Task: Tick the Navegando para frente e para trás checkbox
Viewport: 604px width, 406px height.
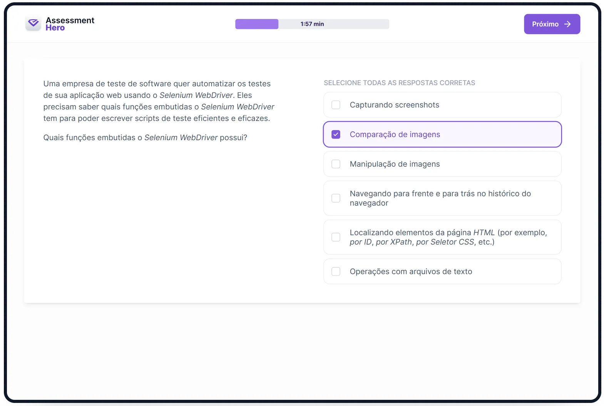Action: coord(336,198)
